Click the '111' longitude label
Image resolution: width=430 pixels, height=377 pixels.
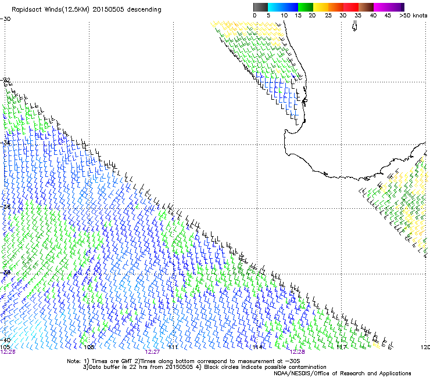point(173,347)
